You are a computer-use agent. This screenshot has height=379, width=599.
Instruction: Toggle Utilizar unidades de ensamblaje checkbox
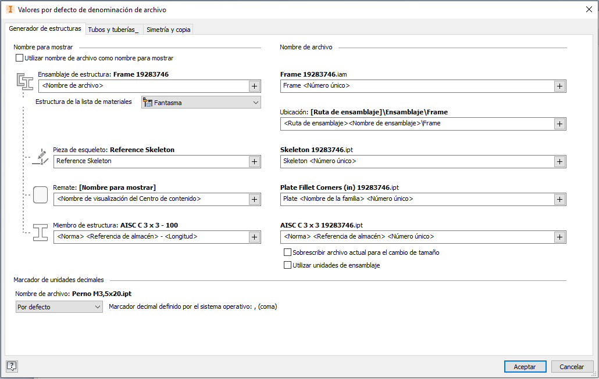pos(287,265)
